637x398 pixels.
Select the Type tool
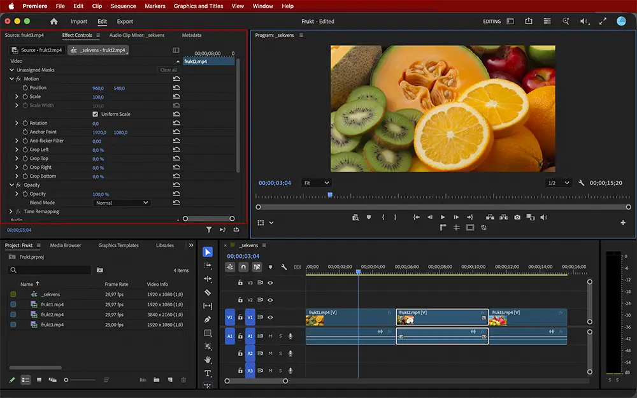pyautogui.click(x=208, y=373)
